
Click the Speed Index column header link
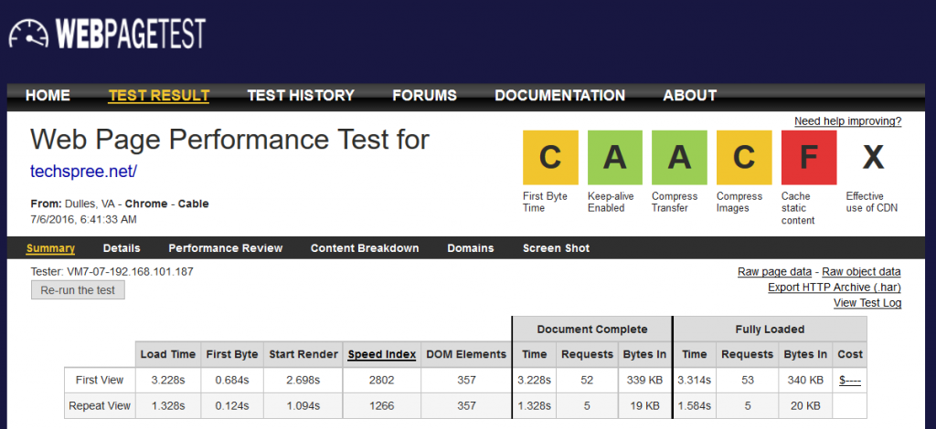pyautogui.click(x=382, y=354)
